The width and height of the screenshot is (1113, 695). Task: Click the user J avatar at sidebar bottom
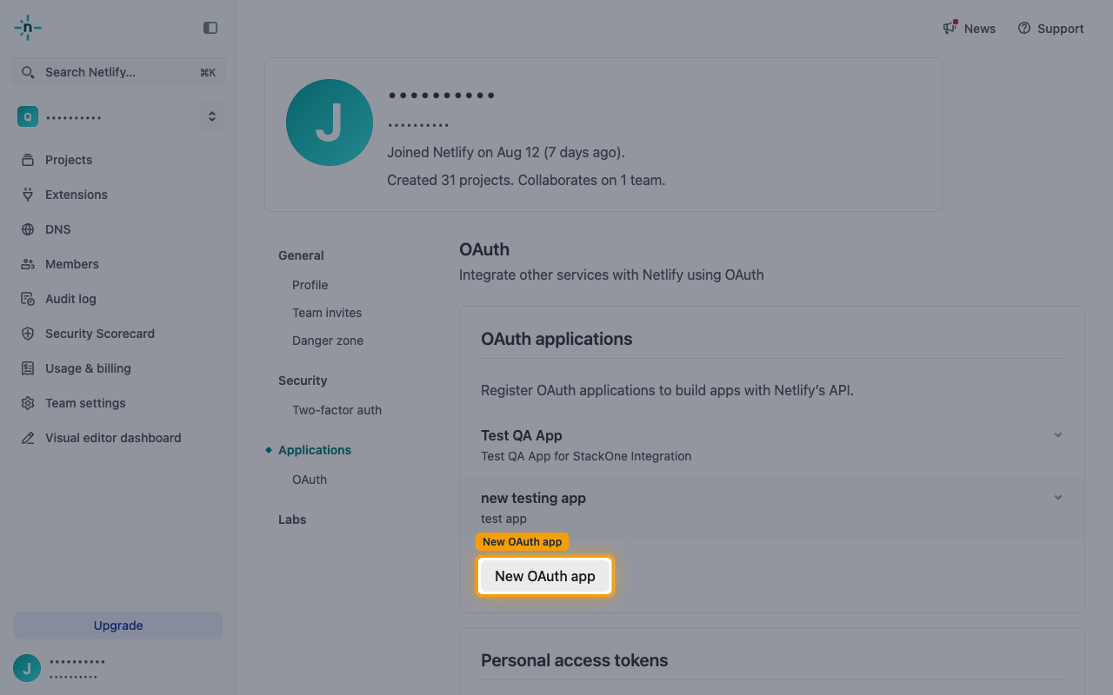(27, 668)
